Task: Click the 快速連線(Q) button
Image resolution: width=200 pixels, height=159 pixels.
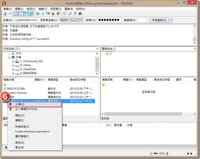Action: click(x=159, y=20)
